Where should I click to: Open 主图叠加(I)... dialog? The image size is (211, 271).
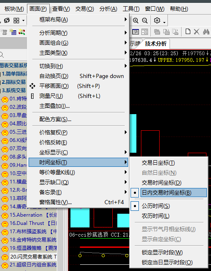(78, 106)
